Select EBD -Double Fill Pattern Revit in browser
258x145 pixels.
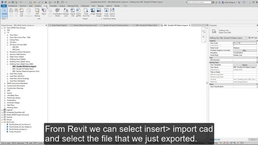coord(23,69)
